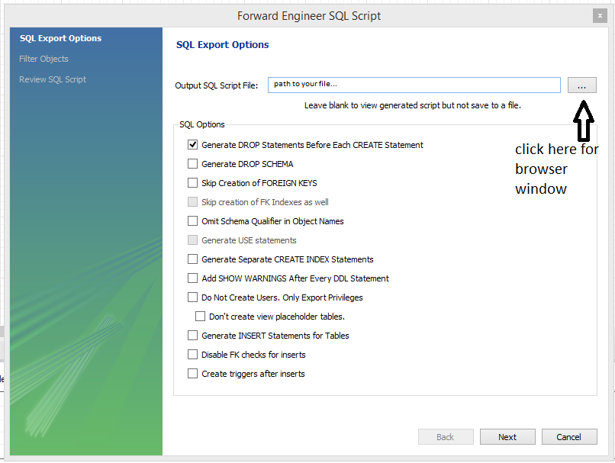The image size is (615, 463).
Task: Uncheck Generate DROP Statements Before Each CREATE
Action: (193, 145)
